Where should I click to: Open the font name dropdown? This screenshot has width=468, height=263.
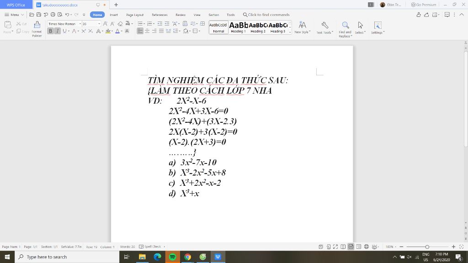coord(80,24)
